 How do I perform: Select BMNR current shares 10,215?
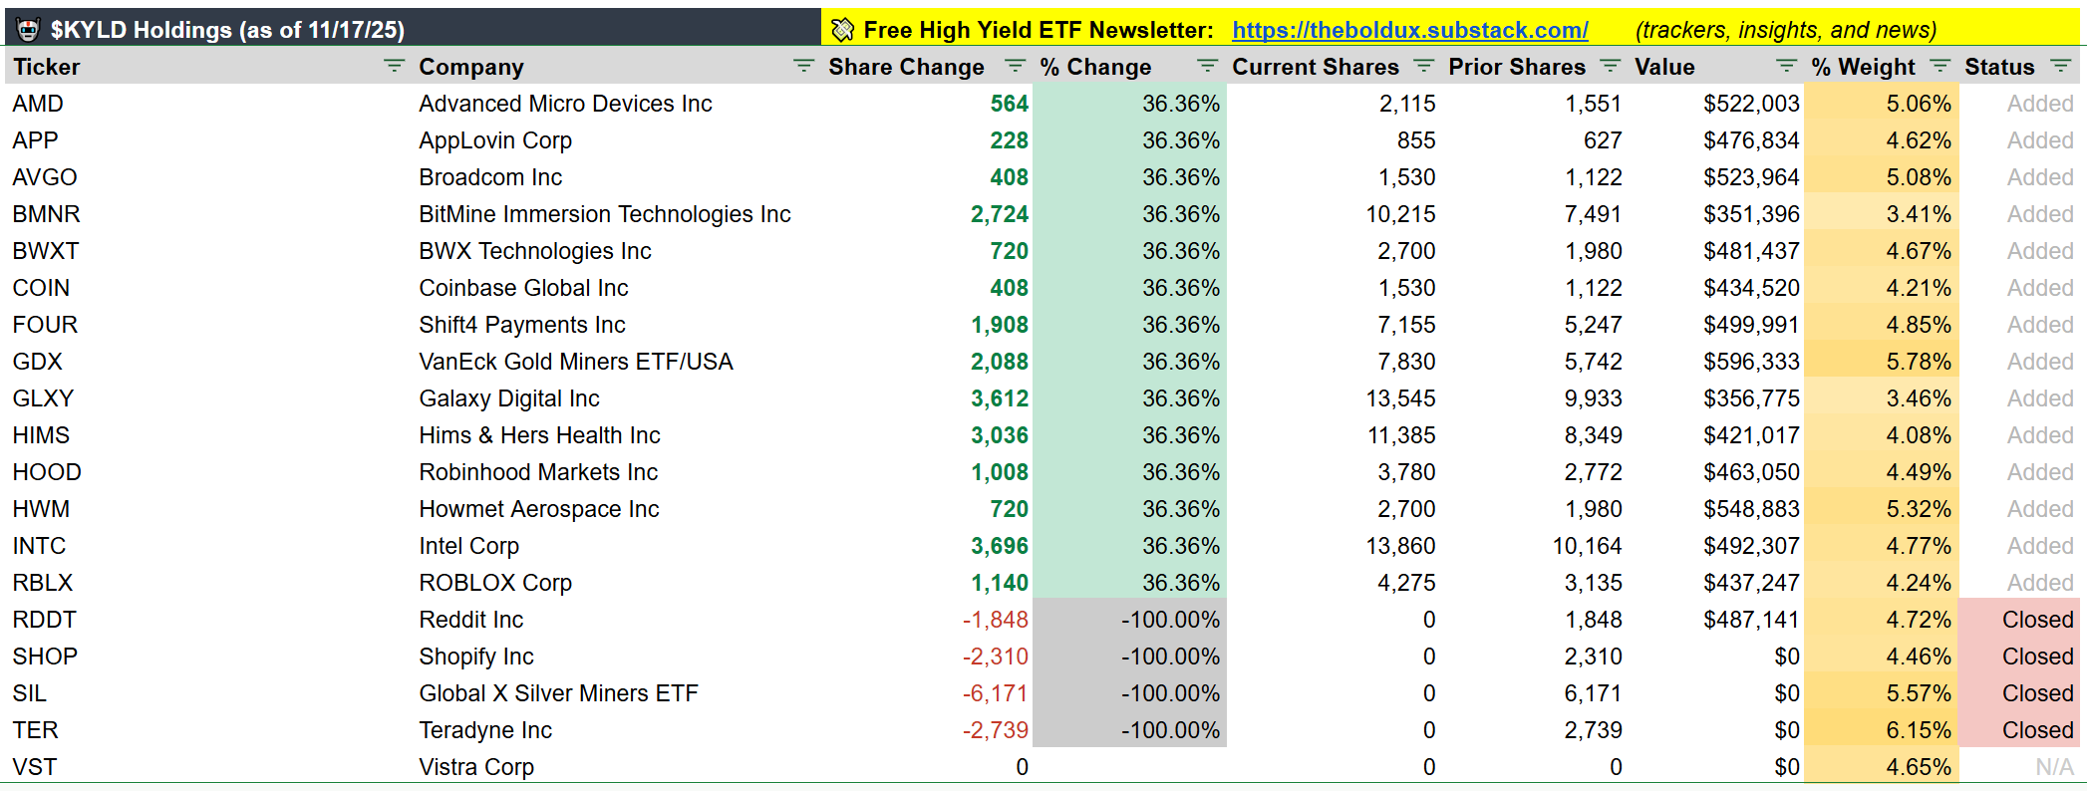point(1334,214)
